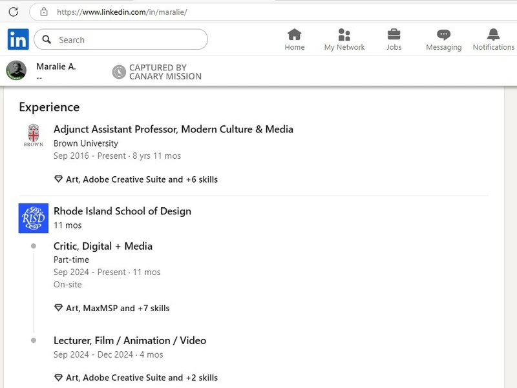Click skills diamond icon under Brown University role
This screenshot has width=517, height=388.
coord(58,179)
